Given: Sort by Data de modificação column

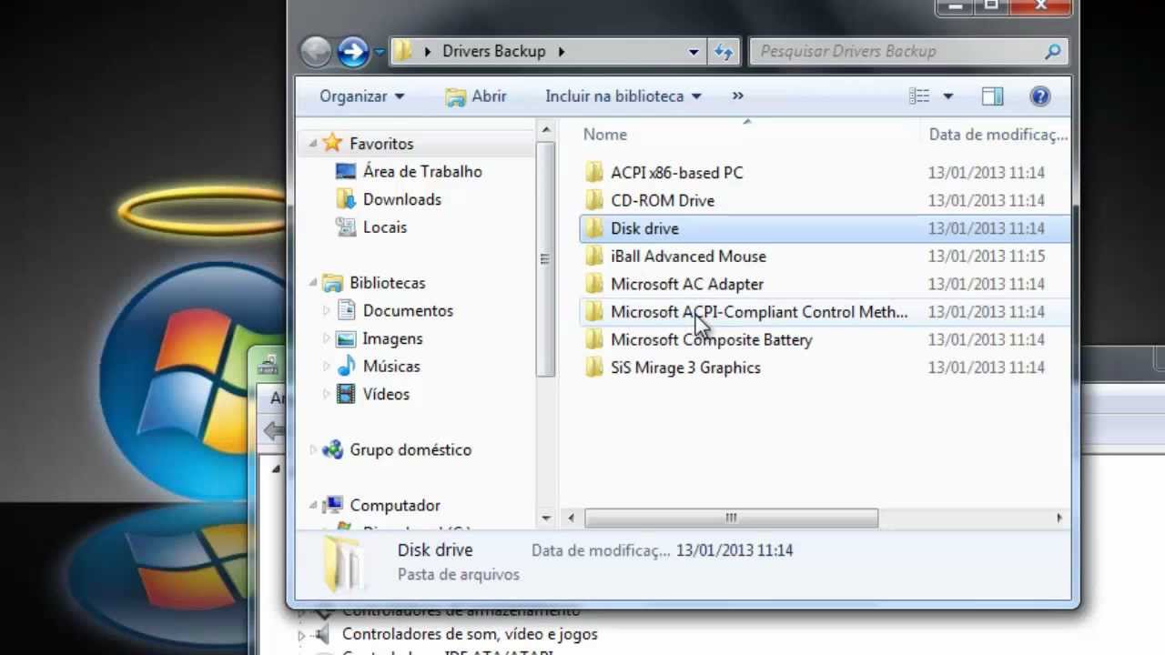Looking at the screenshot, I should coord(997,135).
